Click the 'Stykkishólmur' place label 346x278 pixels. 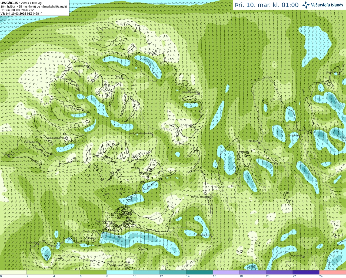pos(103,221)
